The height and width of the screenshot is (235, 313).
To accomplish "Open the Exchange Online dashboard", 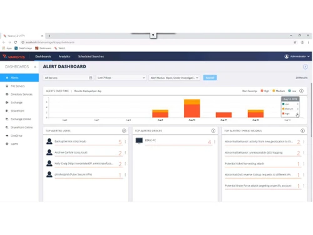I will tap(19, 119).
